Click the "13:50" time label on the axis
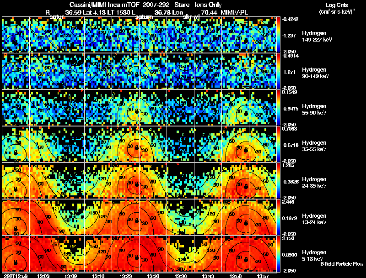 [236, 276]
